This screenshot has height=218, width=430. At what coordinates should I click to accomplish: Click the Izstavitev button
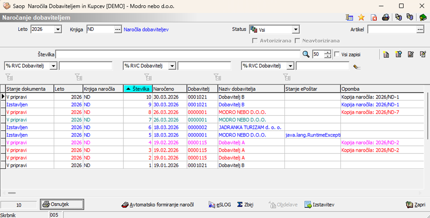click(319, 204)
